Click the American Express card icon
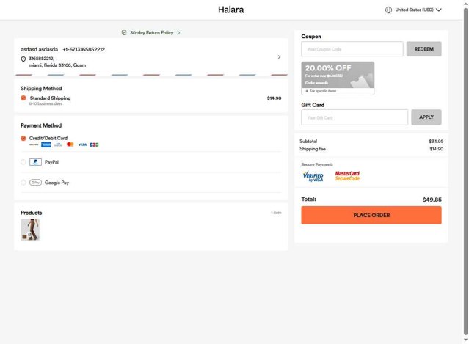Image resolution: width=469 pixels, height=344 pixels. (x=46, y=144)
